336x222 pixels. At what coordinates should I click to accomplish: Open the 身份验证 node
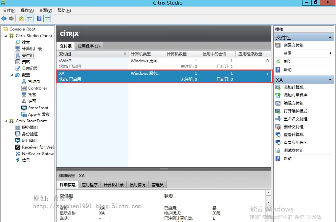point(30,134)
